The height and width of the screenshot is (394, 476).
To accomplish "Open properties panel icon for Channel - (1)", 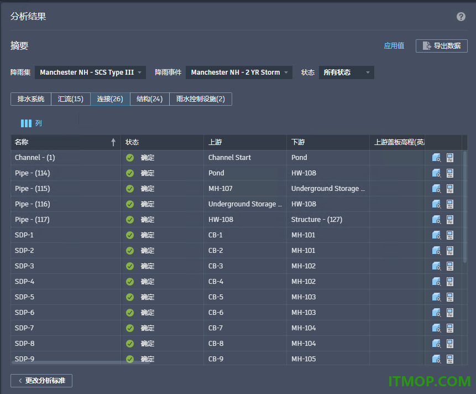I will (450, 158).
